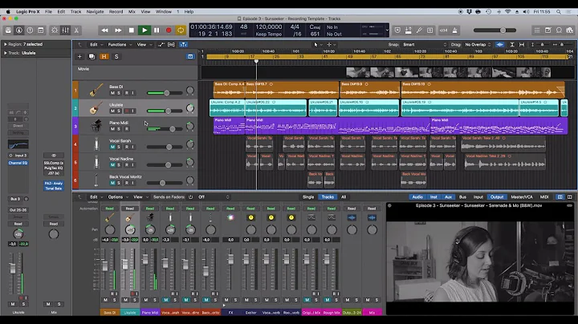Open the Tuner pencil icon
The width and height of the screenshot is (578, 324).
pyautogui.click(x=419, y=30)
